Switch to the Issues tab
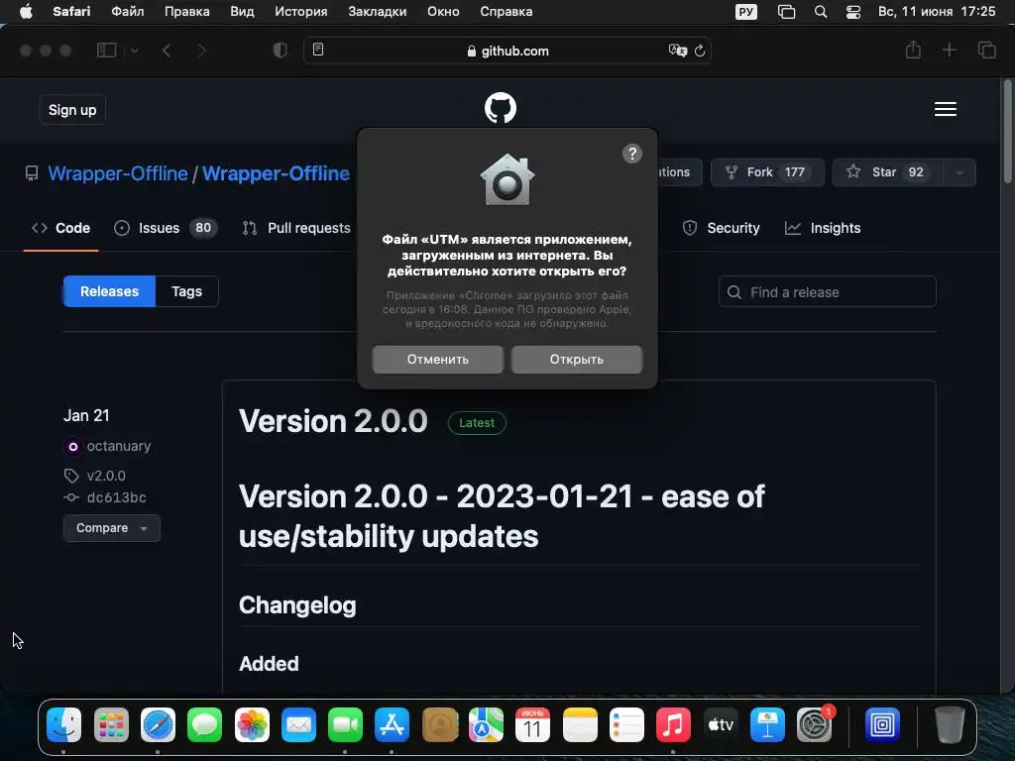Image resolution: width=1015 pixels, height=761 pixels. coord(166,228)
